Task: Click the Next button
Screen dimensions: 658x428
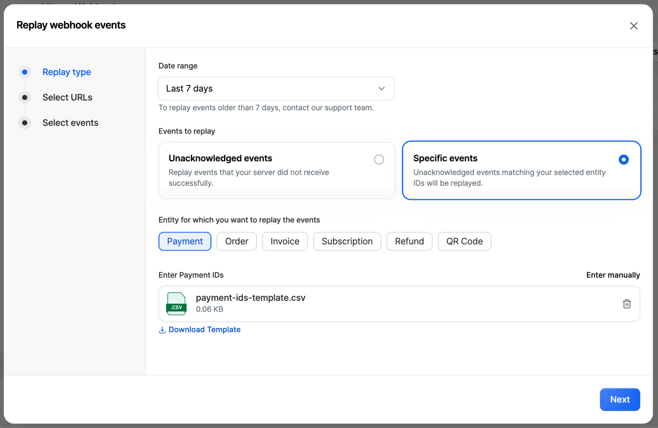Action: point(620,399)
